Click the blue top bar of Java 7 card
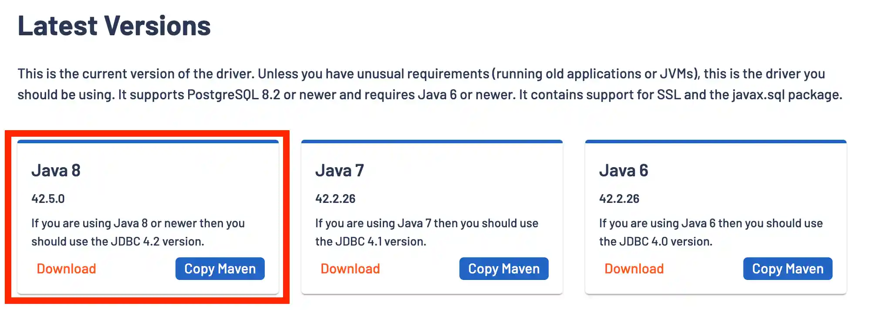Viewport: 877px width, 310px height. (x=432, y=142)
